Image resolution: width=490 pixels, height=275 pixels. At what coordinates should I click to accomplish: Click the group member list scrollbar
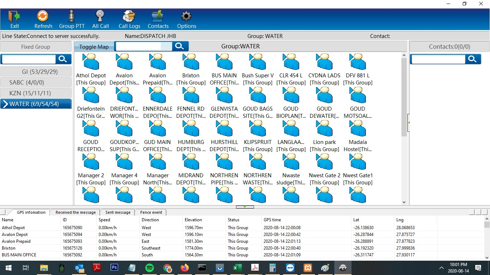click(x=404, y=97)
